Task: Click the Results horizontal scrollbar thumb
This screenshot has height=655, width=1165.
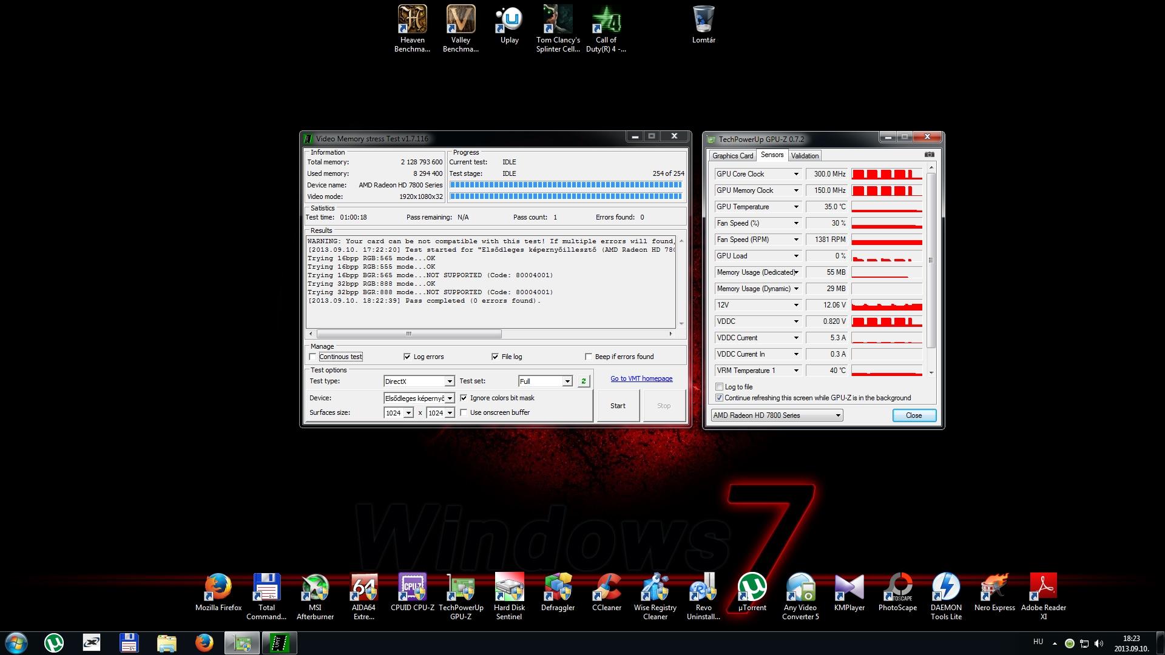Action: [x=408, y=334]
